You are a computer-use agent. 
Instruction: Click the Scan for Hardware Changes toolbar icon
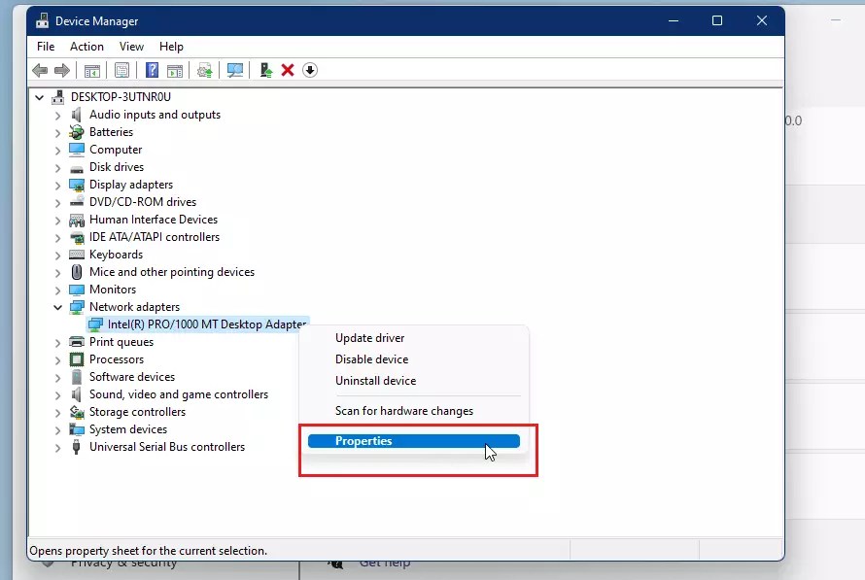pyautogui.click(x=234, y=70)
